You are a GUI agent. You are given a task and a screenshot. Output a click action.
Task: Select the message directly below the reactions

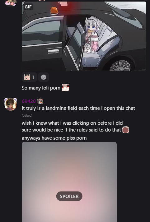41,88
